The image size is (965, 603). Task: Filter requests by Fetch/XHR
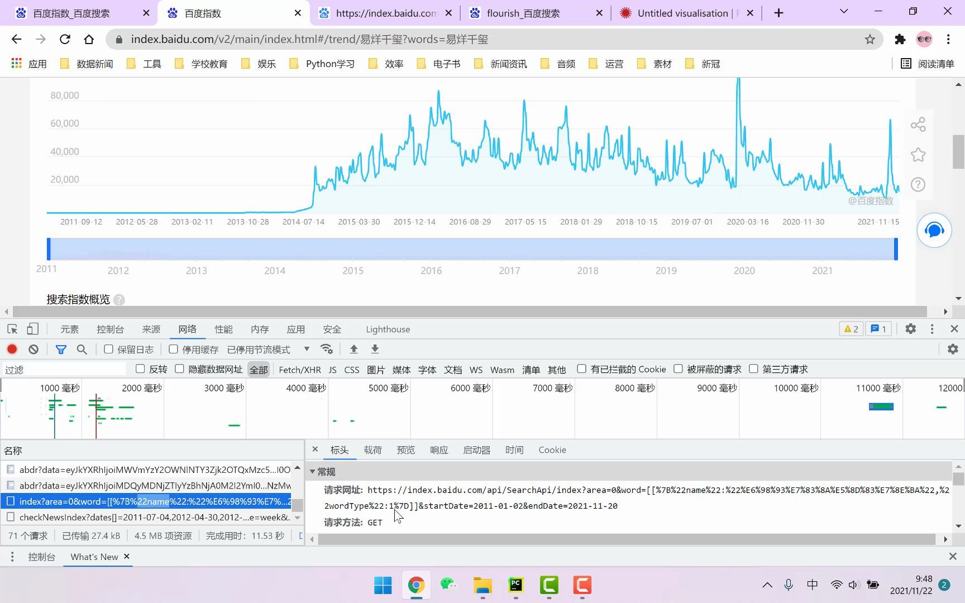300,370
